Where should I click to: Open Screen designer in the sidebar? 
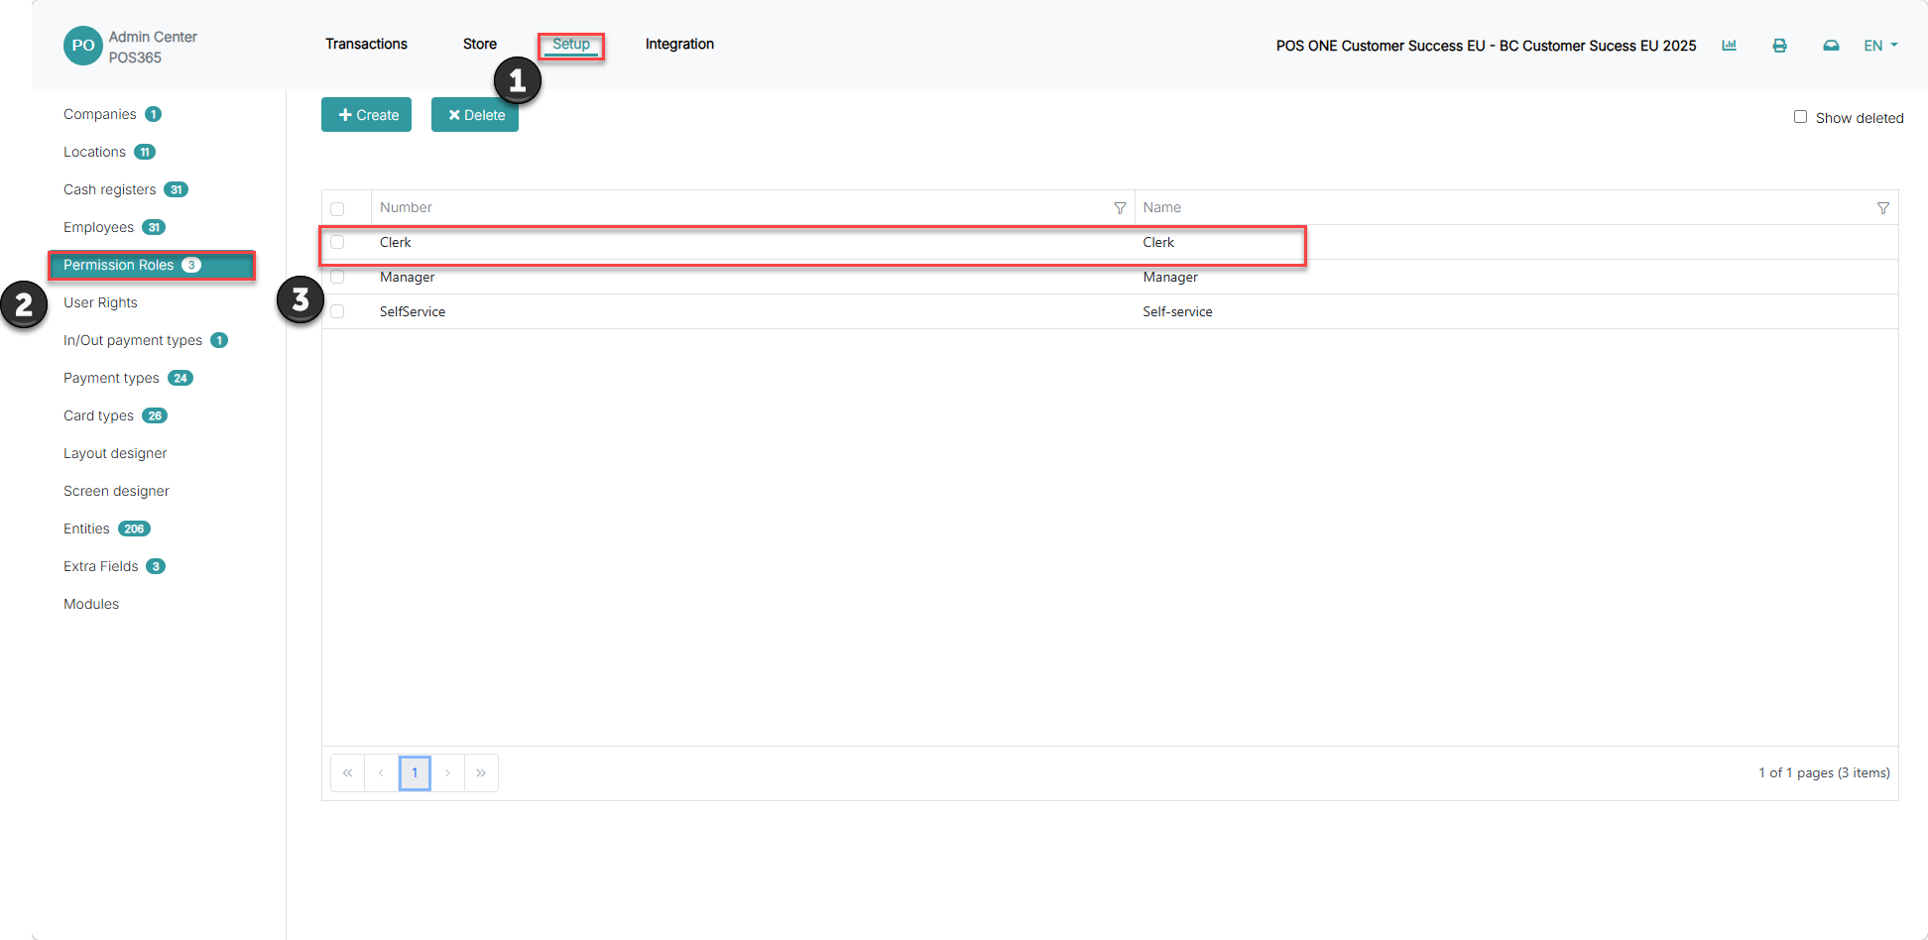click(x=116, y=491)
